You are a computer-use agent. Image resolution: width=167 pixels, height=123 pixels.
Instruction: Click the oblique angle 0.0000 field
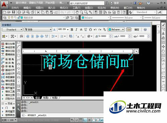pos(104,36)
